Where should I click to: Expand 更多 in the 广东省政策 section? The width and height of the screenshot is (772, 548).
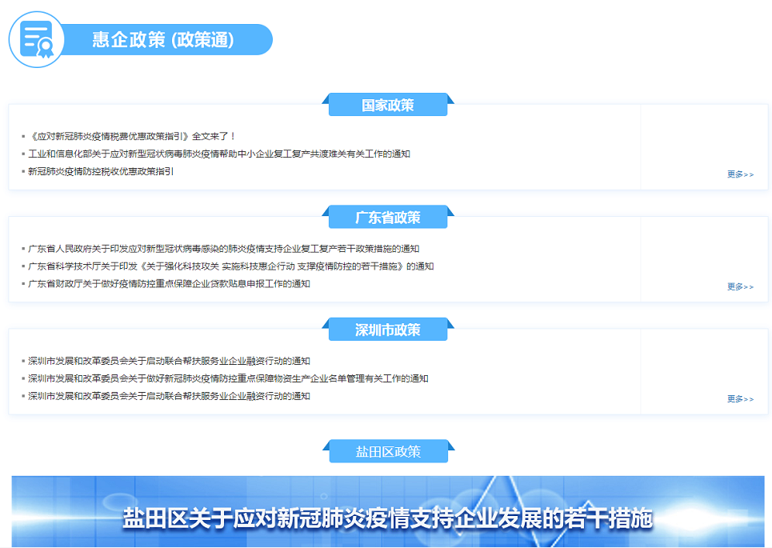pyautogui.click(x=740, y=286)
